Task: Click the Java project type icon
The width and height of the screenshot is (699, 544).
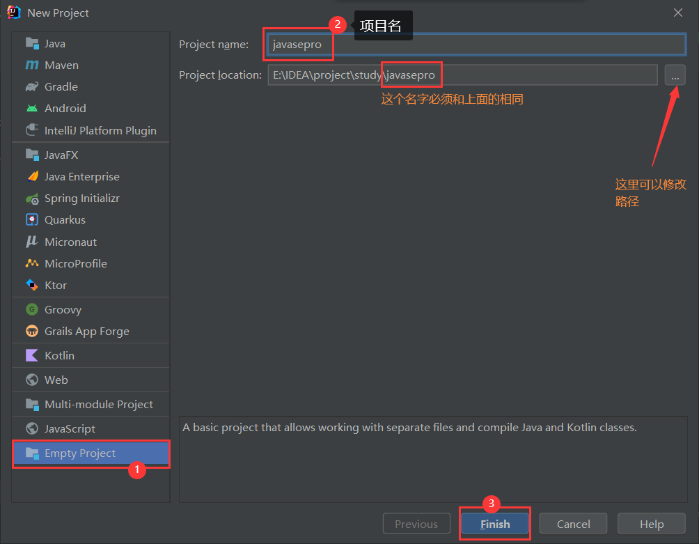Action: [x=32, y=43]
